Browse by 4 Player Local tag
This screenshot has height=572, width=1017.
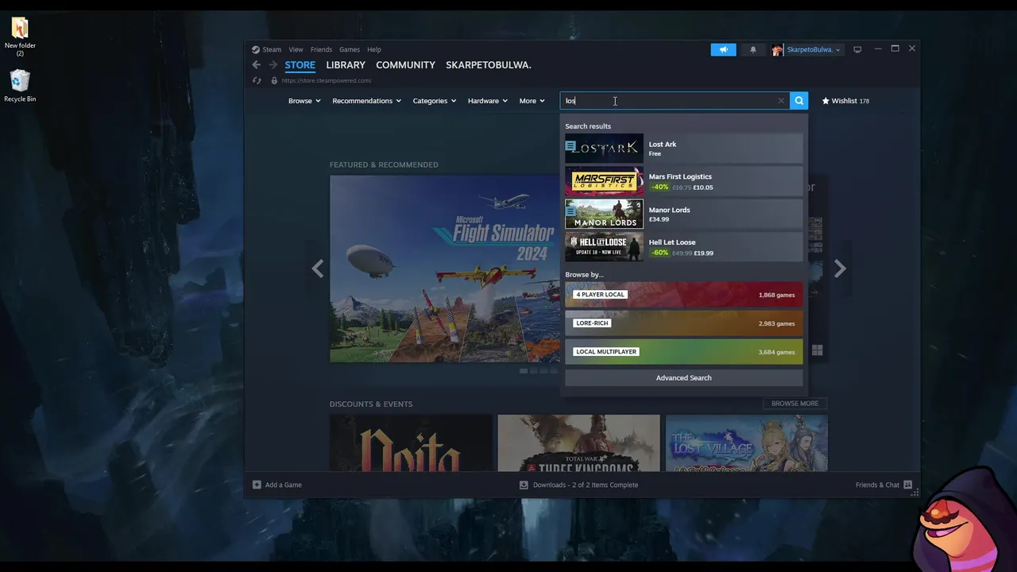[x=683, y=295]
